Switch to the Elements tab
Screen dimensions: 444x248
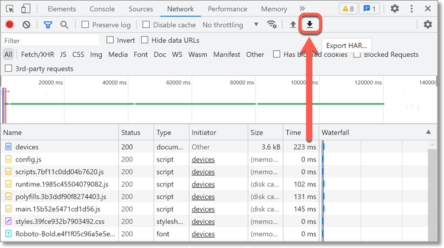61,9
